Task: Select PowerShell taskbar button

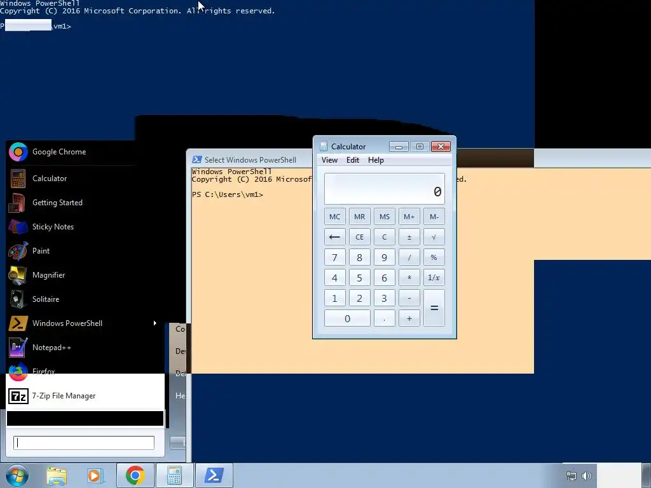Action: [214, 475]
